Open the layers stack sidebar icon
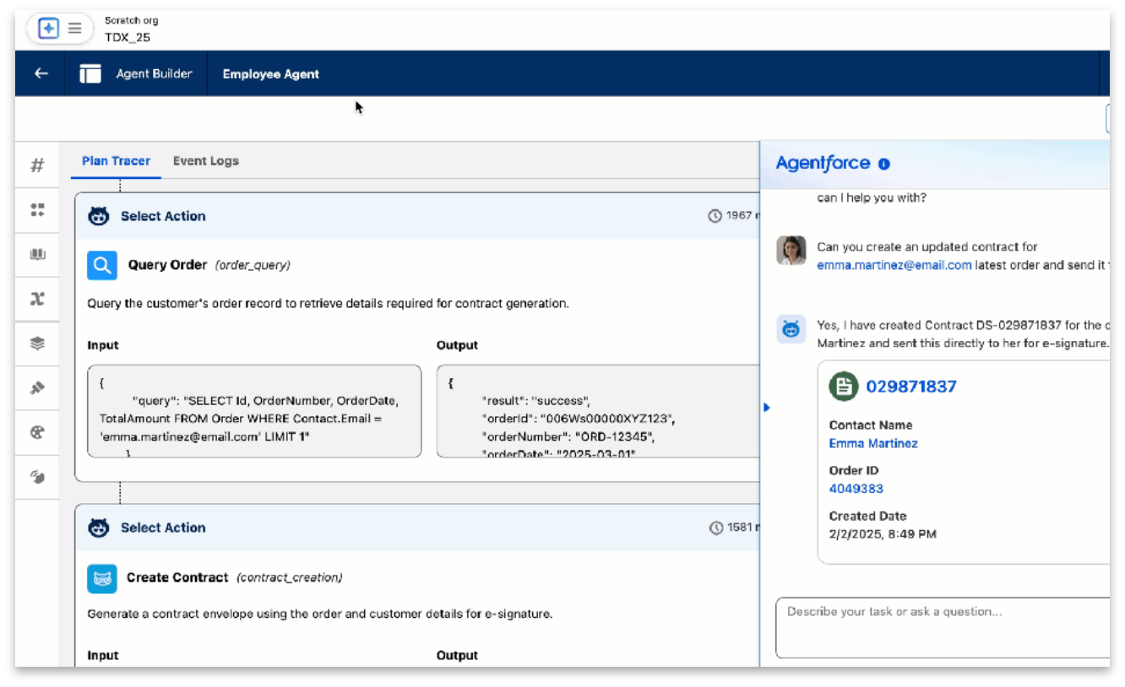Image resolution: width=1125 pixels, height=687 pixels. [37, 343]
